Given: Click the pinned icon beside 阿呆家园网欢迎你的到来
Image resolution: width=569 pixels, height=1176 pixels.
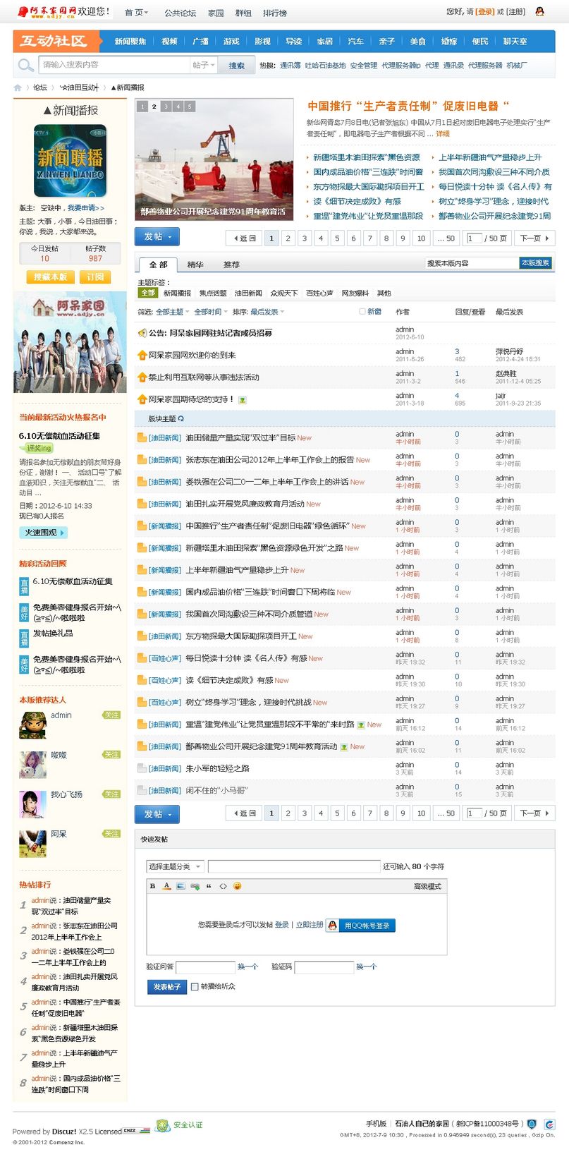Looking at the screenshot, I should point(142,355).
